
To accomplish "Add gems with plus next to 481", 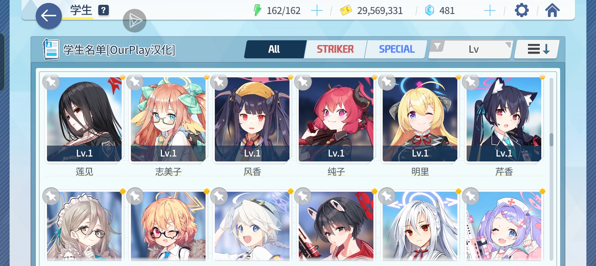I will (490, 11).
